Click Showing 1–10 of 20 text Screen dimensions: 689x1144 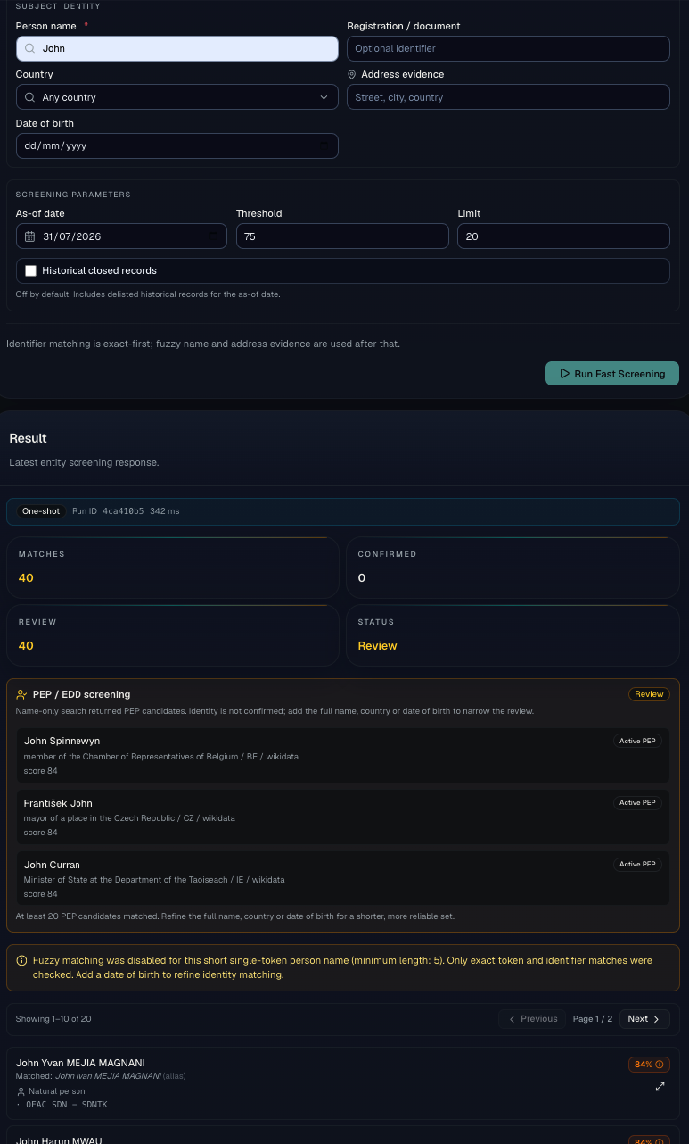pyautogui.click(x=53, y=1019)
